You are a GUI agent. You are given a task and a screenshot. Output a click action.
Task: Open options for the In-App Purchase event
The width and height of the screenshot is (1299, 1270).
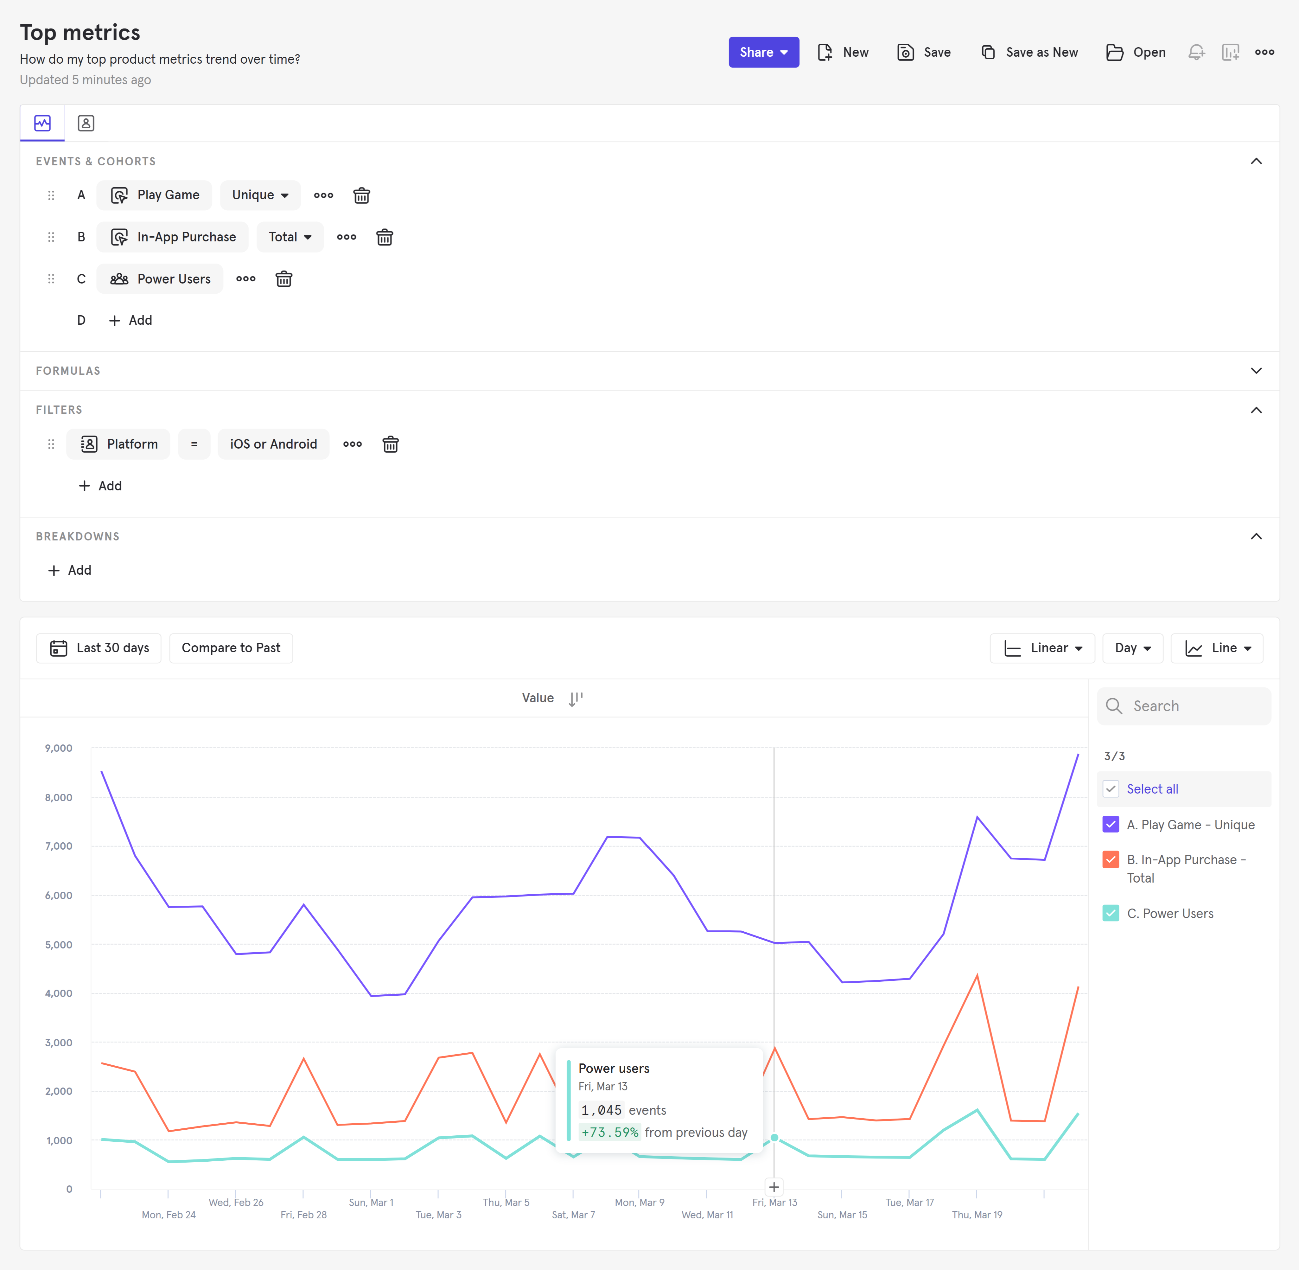pos(346,237)
